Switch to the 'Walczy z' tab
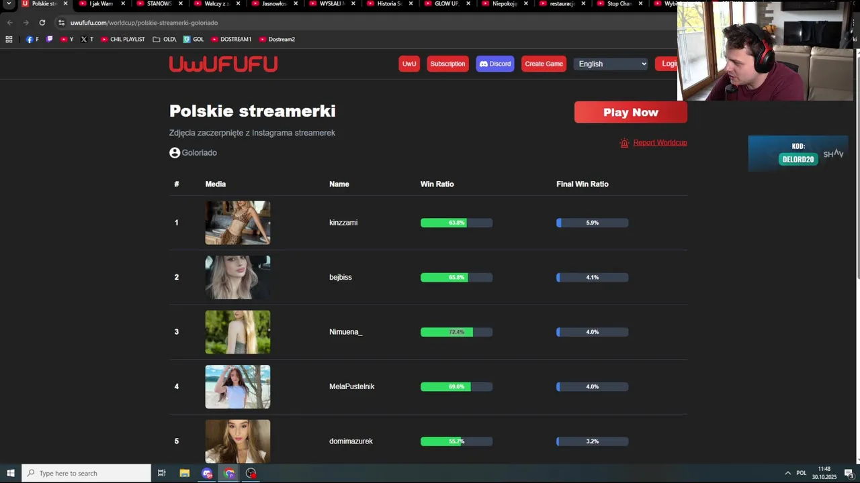 [x=216, y=4]
